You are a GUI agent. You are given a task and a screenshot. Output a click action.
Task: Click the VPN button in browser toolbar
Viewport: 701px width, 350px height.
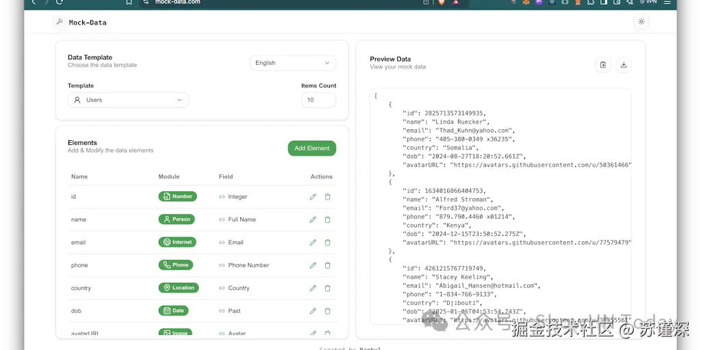click(648, 2)
